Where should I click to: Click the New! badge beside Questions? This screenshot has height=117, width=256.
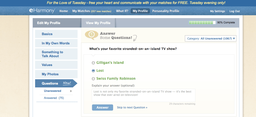coord(67,83)
